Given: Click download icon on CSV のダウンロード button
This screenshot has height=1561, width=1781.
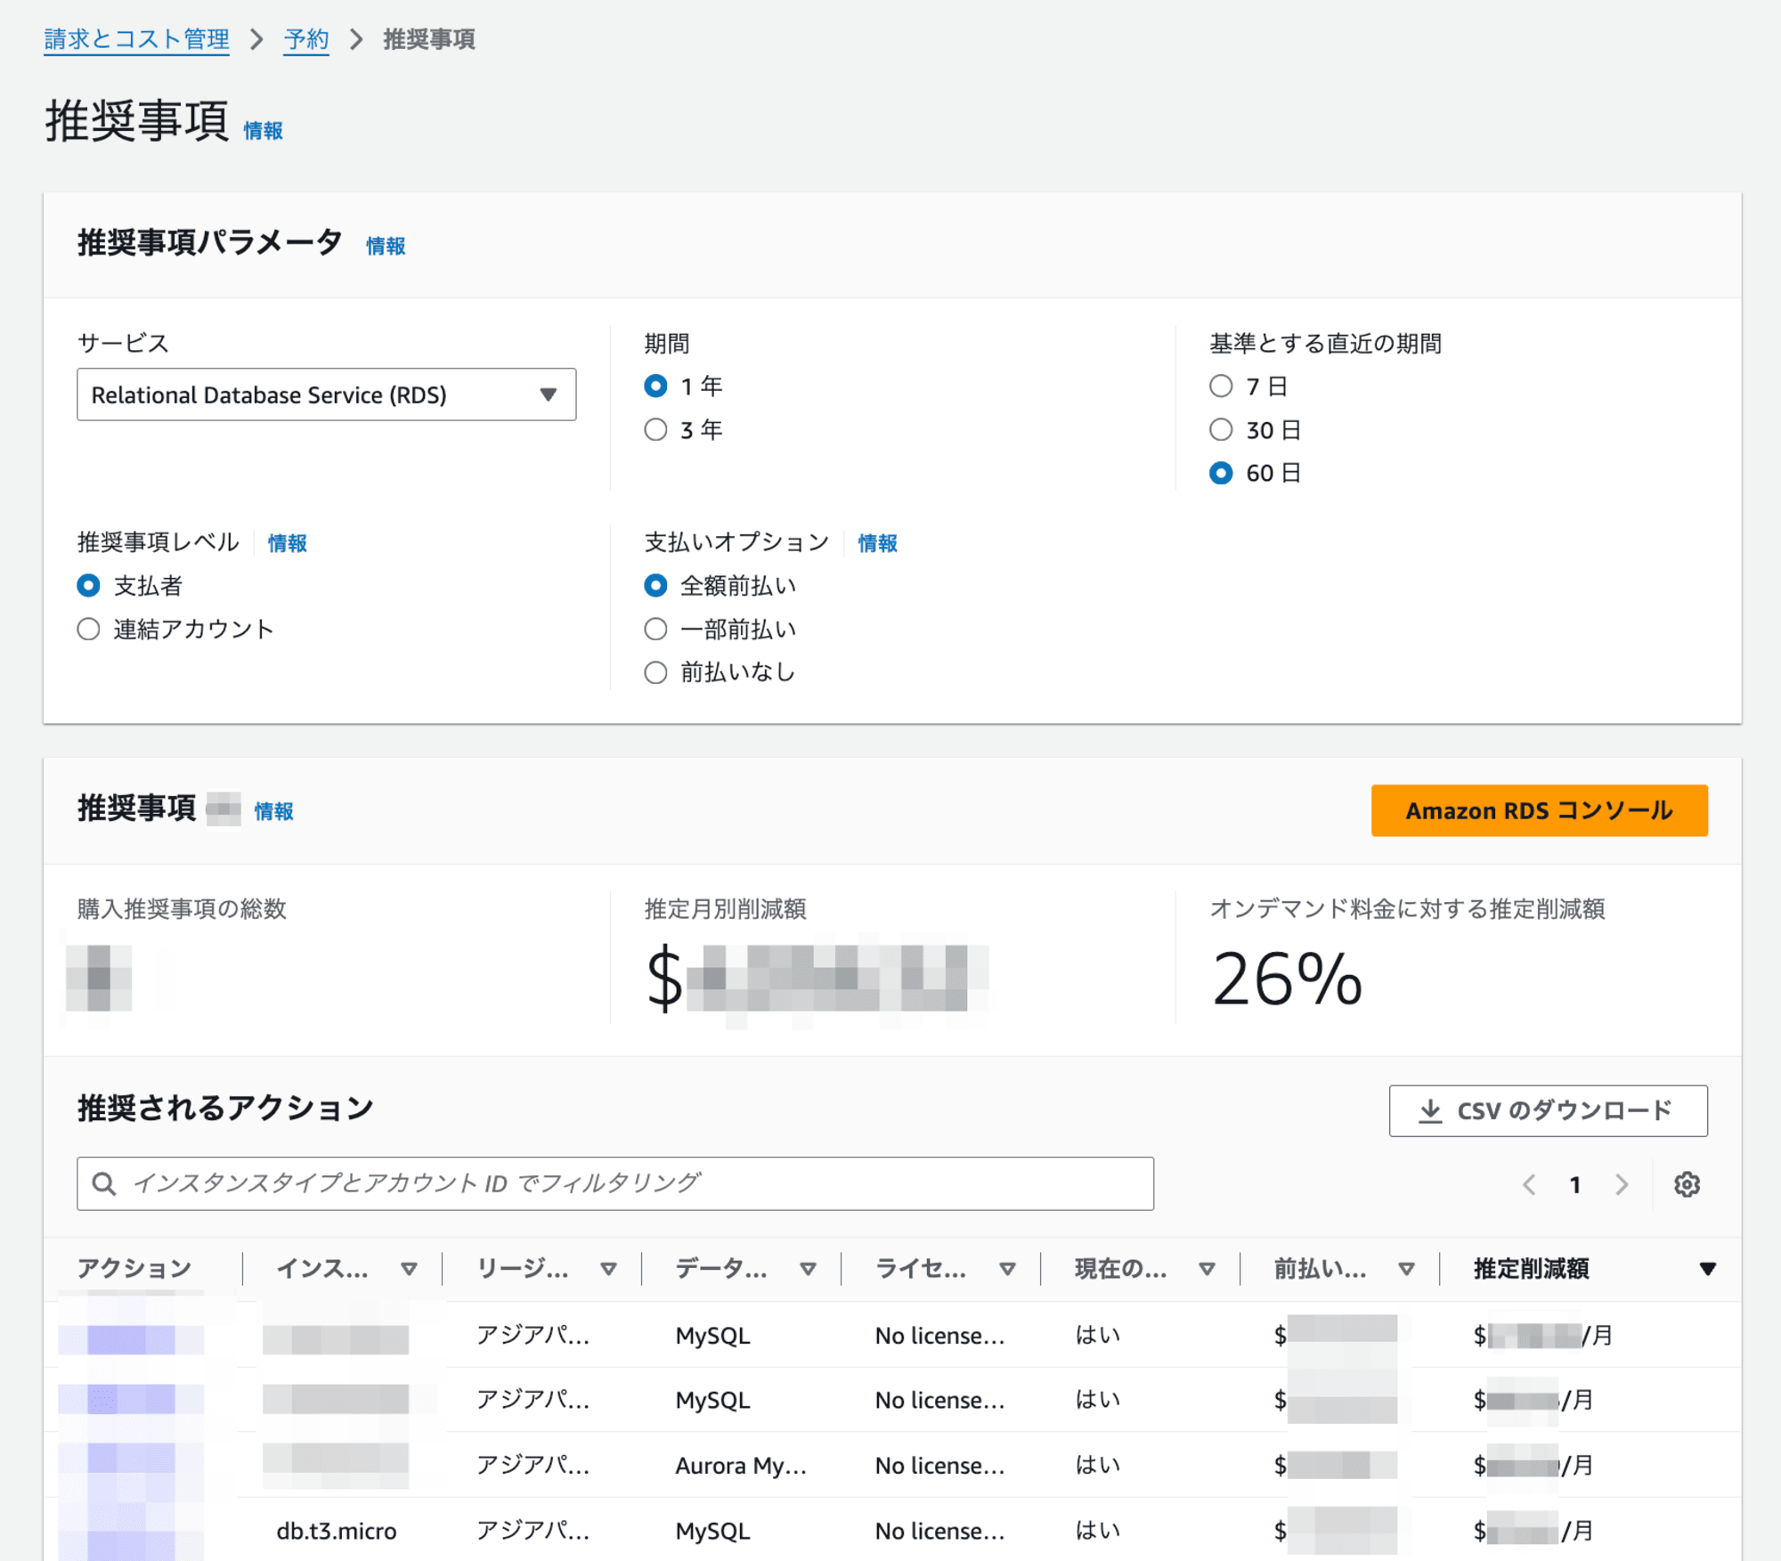Looking at the screenshot, I should (1430, 1110).
